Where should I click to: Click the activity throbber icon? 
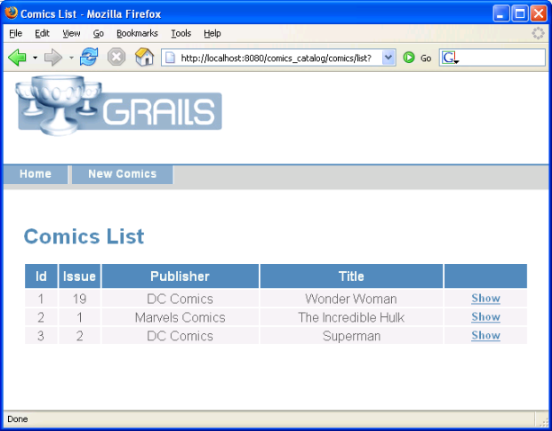538,33
